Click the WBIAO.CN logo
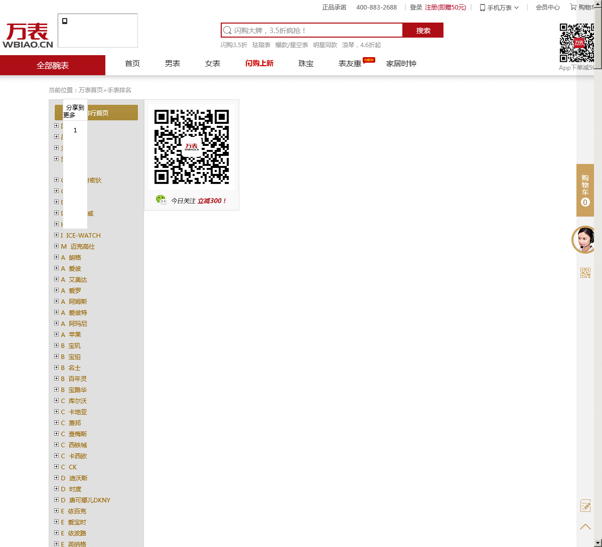The width and height of the screenshot is (602, 547). pyautogui.click(x=28, y=36)
